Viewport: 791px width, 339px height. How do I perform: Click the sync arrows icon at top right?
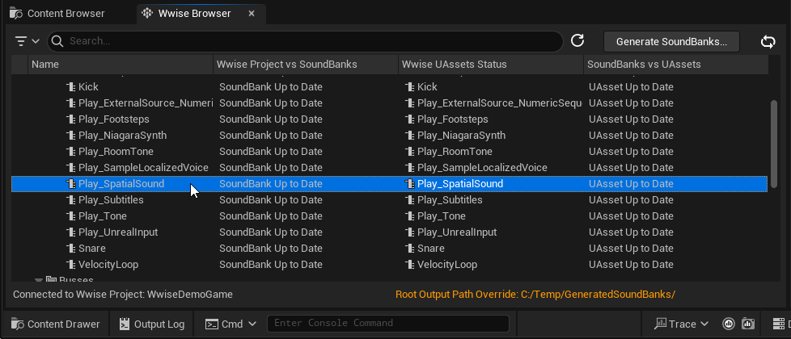768,41
